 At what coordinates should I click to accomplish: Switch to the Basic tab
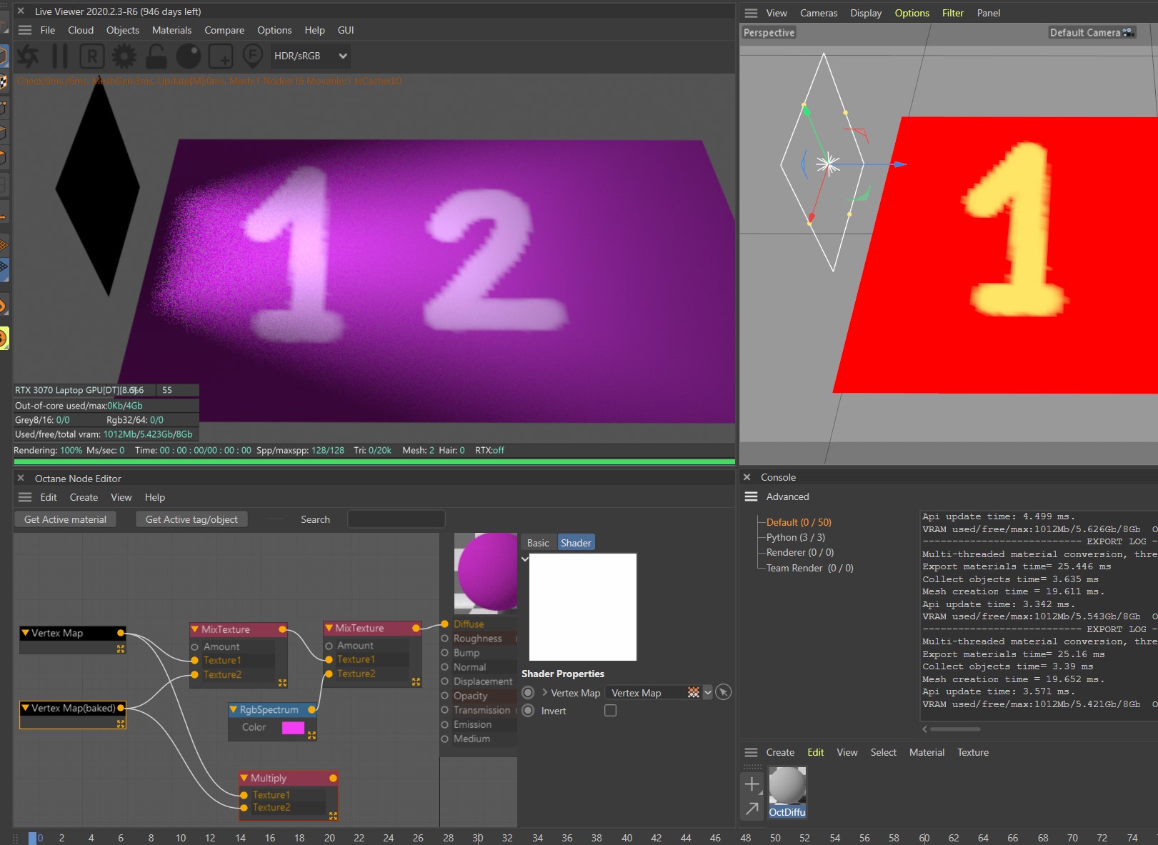[x=538, y=543]
